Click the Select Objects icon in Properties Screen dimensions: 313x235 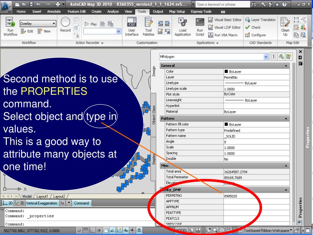click(281, 57)
